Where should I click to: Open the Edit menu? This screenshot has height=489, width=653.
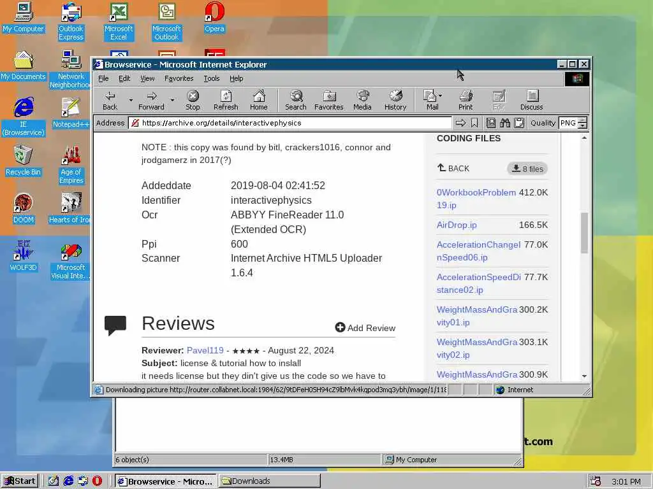(x=124, y=78)
